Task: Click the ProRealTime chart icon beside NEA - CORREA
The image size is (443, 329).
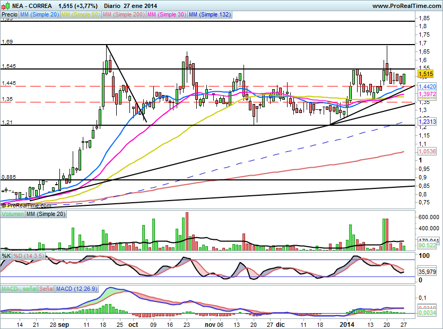Action: (6, 6)
